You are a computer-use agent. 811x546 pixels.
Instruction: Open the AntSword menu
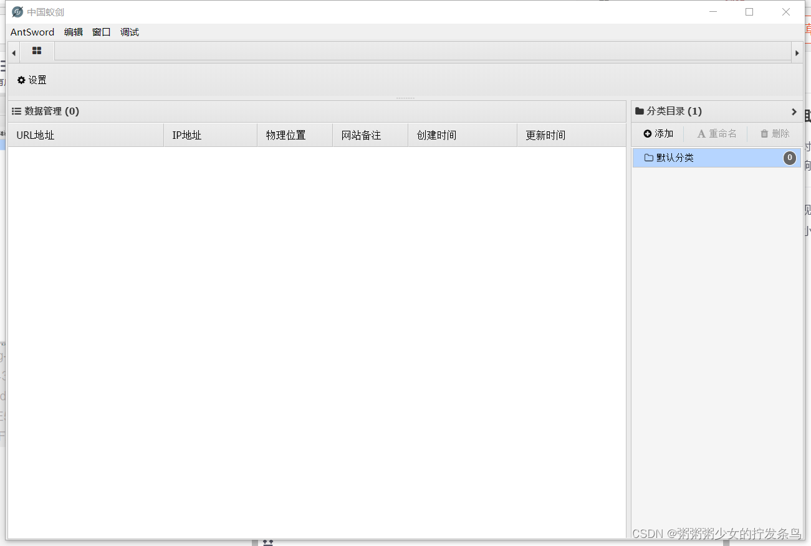[32, 32]
